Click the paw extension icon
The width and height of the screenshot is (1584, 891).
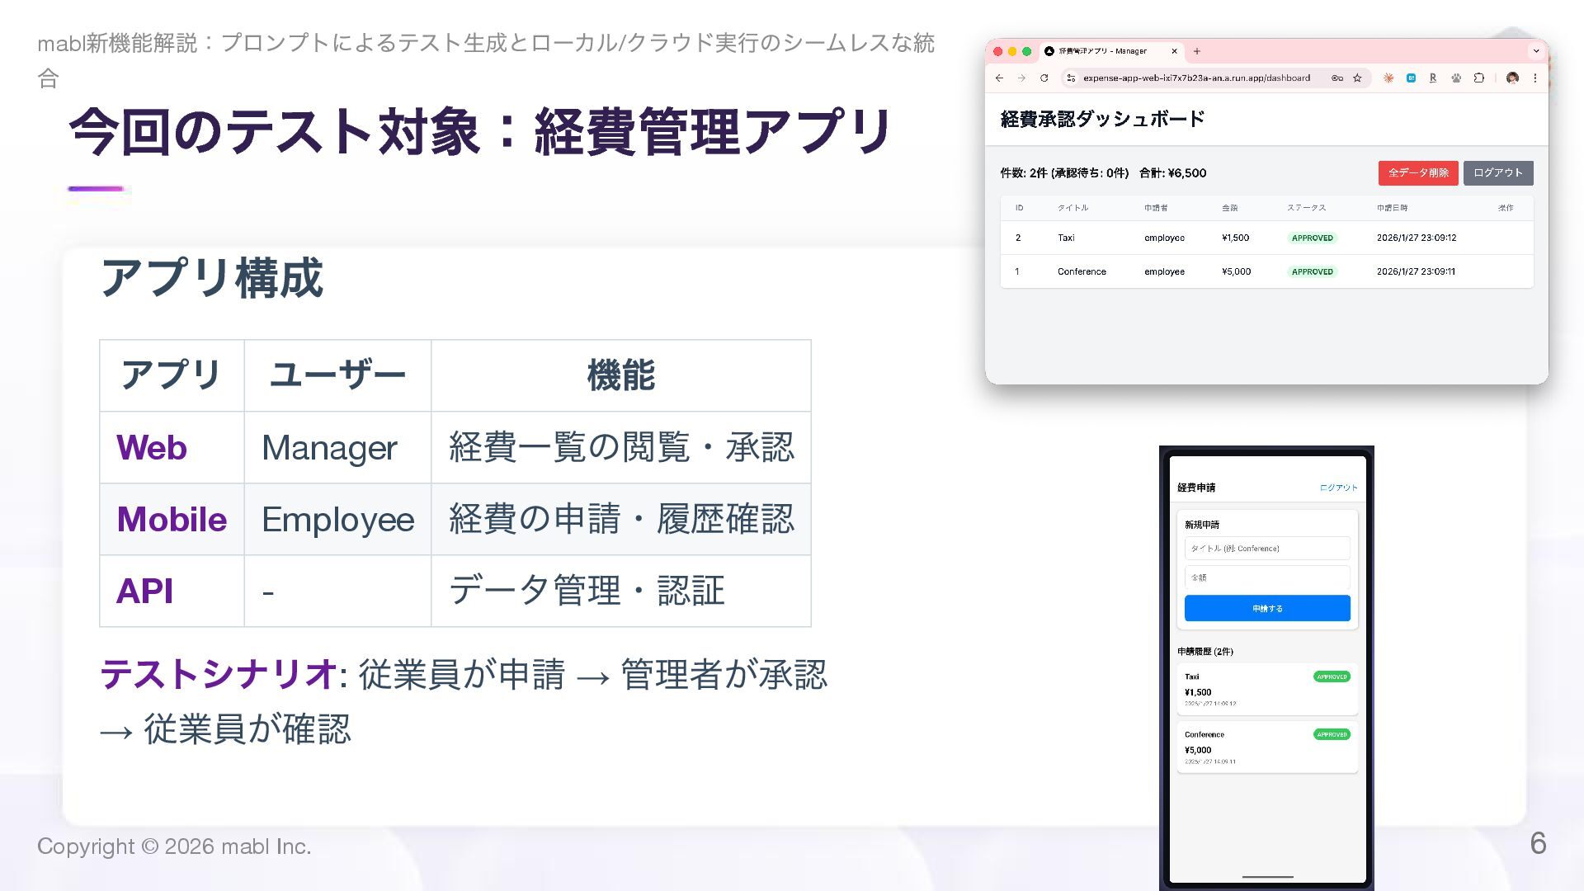tap(1456, 78)
